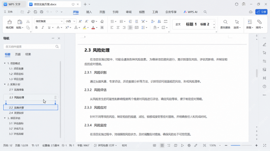270x151 pixels.
Task: Click the character shading icon
Action: click(102, 27)
